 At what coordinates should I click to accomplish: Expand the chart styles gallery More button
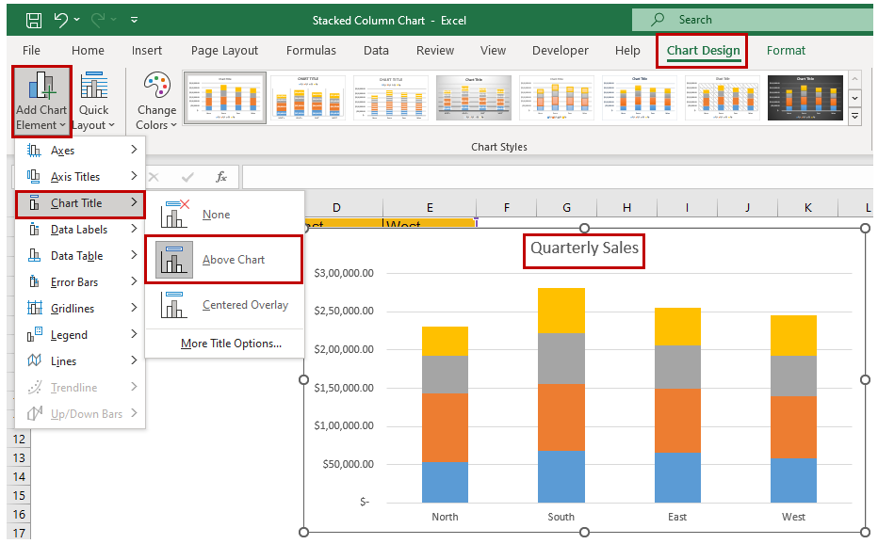(855, 117)
